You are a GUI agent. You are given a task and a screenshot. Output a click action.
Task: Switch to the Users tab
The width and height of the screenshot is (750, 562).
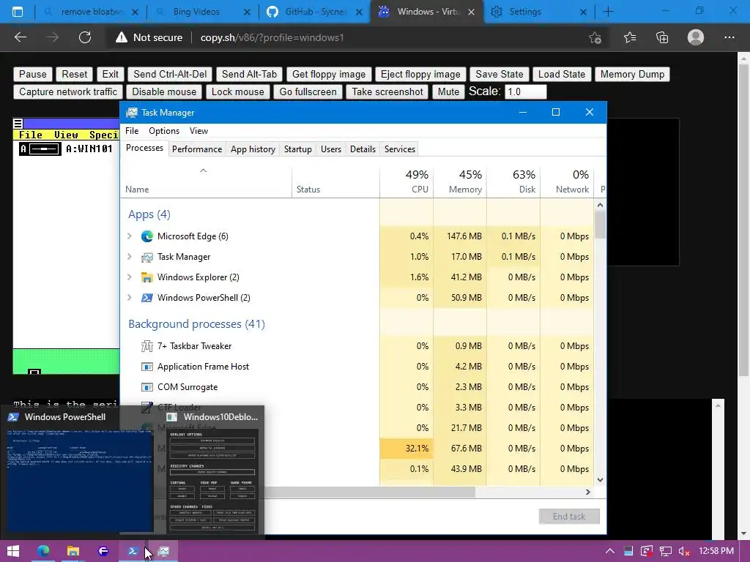tap(331, 149)
